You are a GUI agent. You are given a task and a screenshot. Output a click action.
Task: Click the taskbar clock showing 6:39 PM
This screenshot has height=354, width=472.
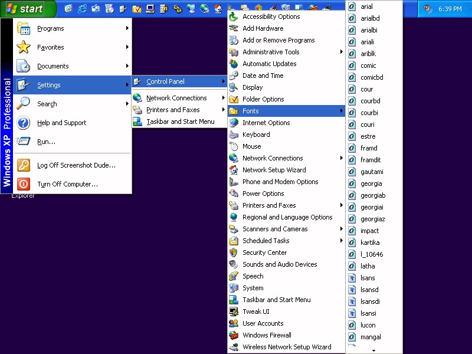pyautogui.click(x=450, y=9)
